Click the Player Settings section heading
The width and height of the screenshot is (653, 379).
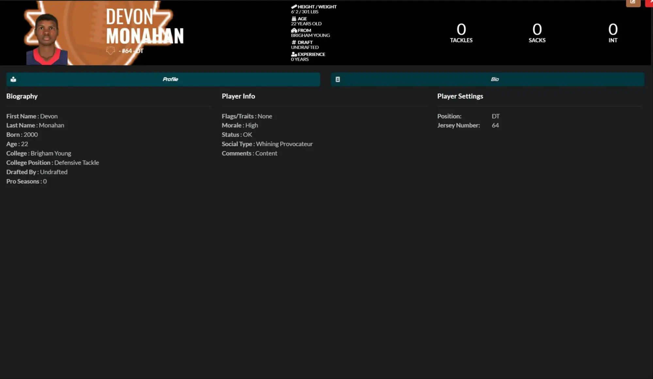point(460,96)
